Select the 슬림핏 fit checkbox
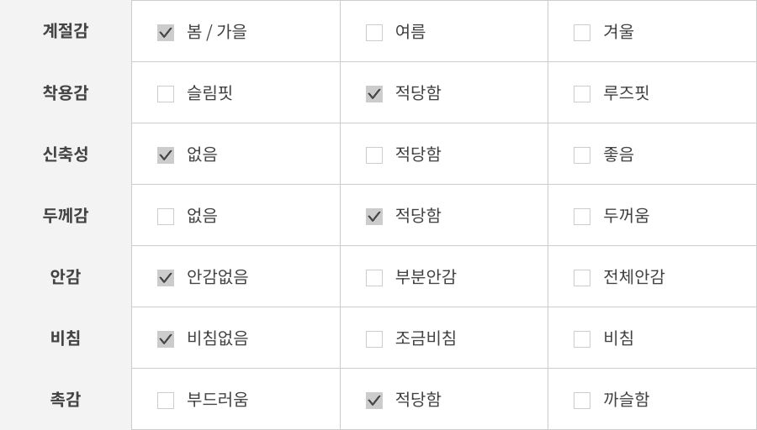 point(166,94)
